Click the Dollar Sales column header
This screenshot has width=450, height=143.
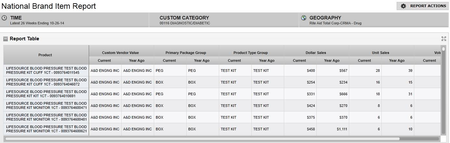click(316, 53)
